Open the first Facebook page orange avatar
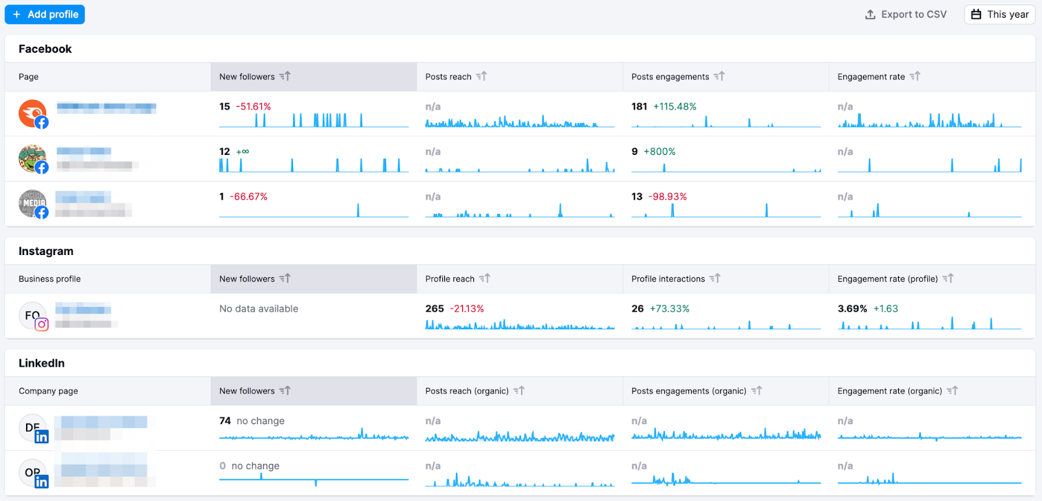 pos(33,114)
